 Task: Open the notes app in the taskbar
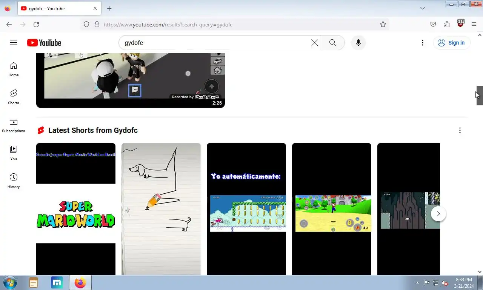point(34,282)
